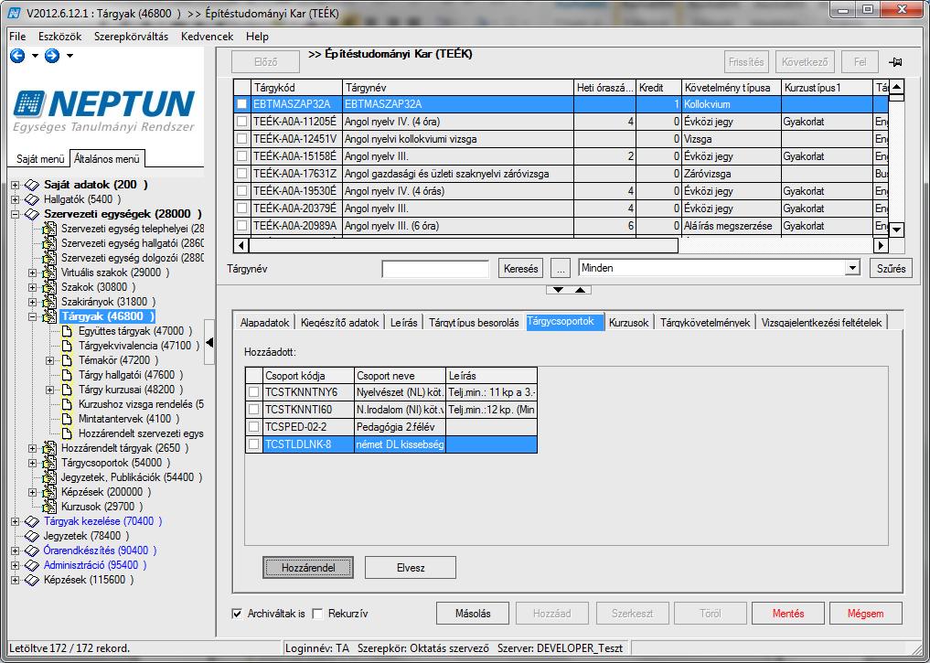This screenshot has width=930, height=663.
Task: Switch to the Alapadatok tab
Action: (264, 323)
